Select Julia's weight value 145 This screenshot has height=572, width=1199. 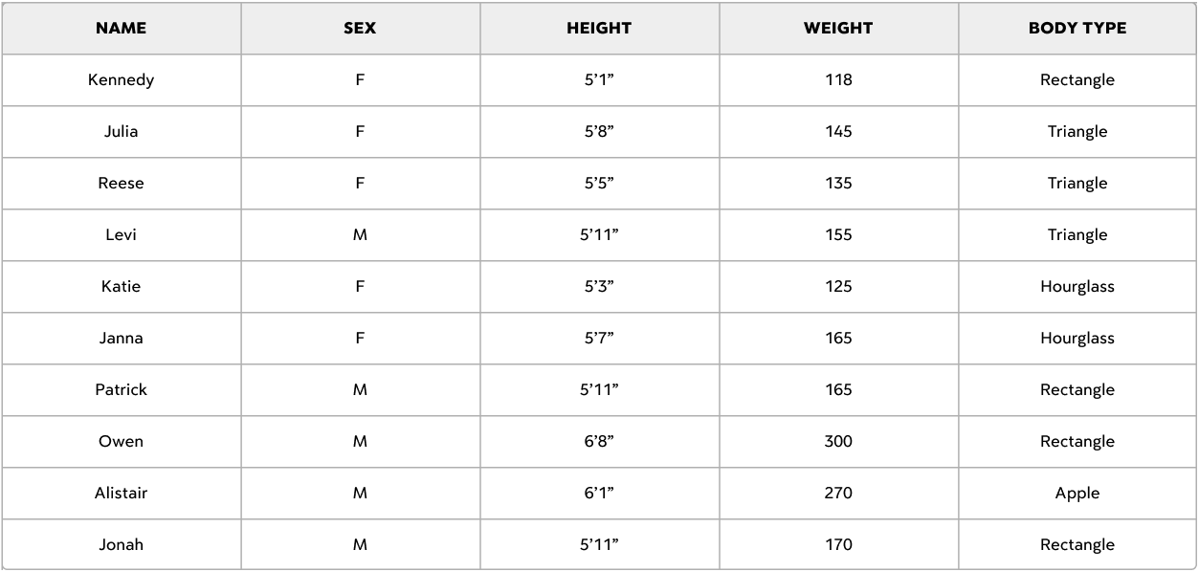coord(838,132)
